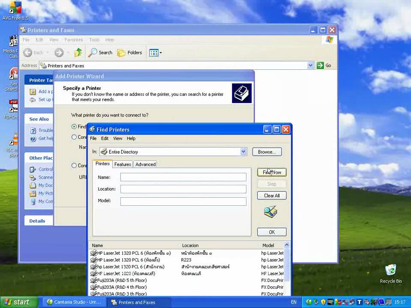The height and width of the screenshot is (308, 411).
Task: Click the Forward arrow toolbar icon
Action: tap(59, 53)
